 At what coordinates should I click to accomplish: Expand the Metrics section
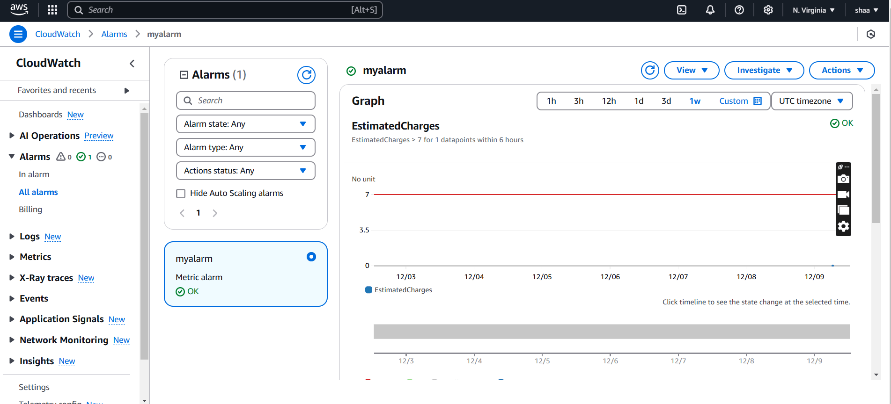tap(12, 257)
